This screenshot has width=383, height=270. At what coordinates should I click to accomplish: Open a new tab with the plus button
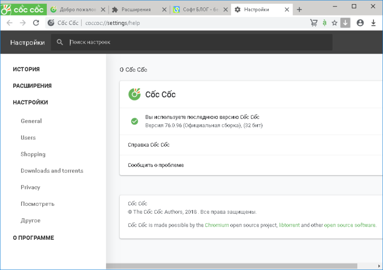click(299, 10)
